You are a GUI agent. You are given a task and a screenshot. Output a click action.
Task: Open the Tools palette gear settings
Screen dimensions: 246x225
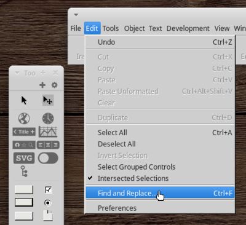coord(54,85)
